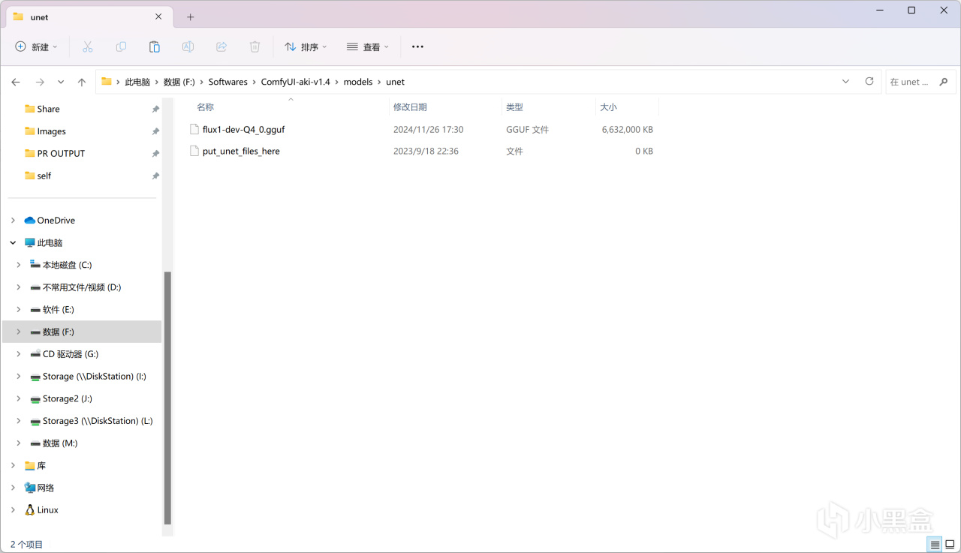Click the flux1-dev-Q4_0.gguf file icon
The image size is (961, 553).
pyautogui.click(x=194, y=129)
